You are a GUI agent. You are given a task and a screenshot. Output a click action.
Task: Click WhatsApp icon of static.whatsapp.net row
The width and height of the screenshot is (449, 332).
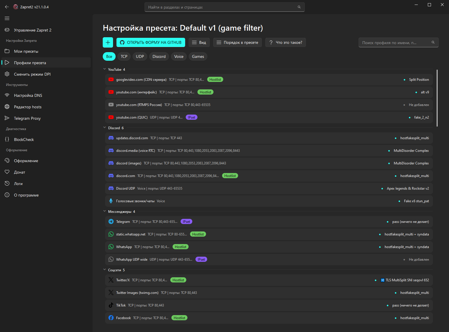point(111,234)
